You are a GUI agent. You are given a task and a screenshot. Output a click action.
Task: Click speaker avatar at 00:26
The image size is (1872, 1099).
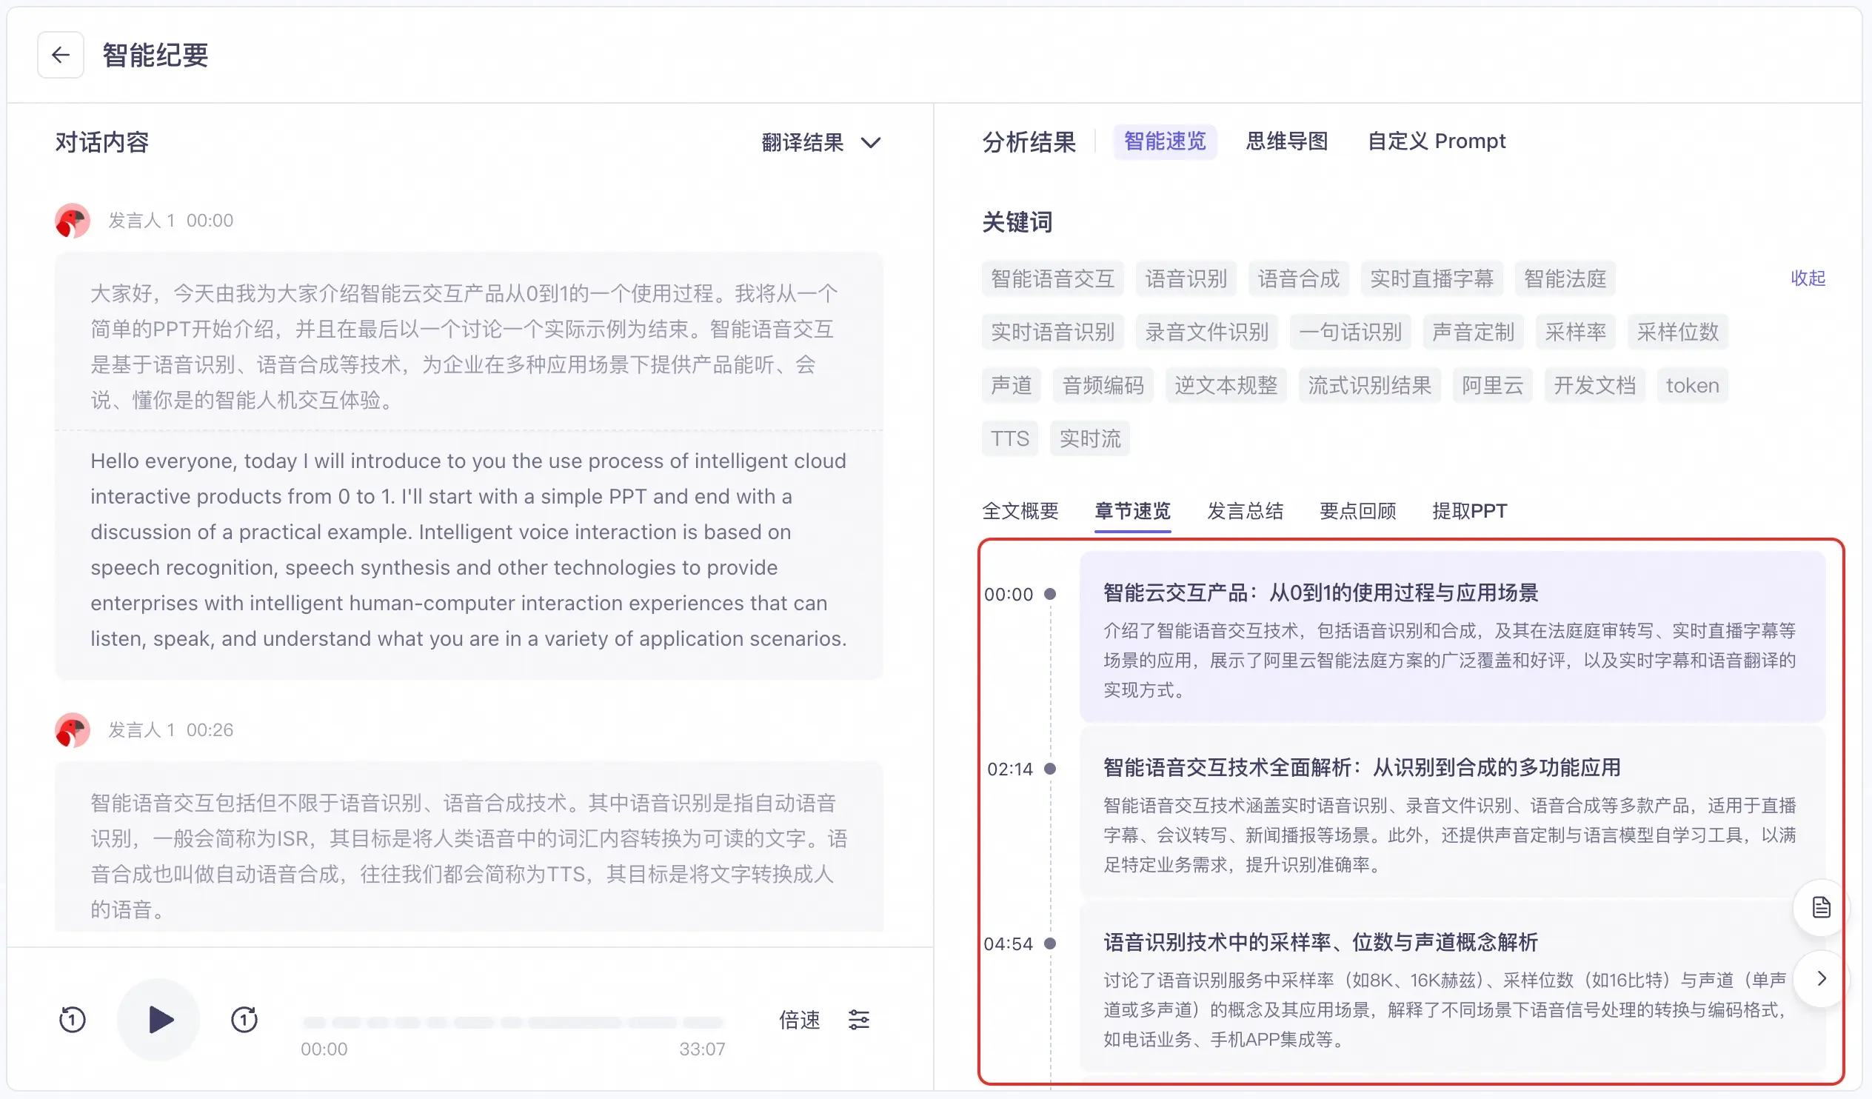click(72, 729)
